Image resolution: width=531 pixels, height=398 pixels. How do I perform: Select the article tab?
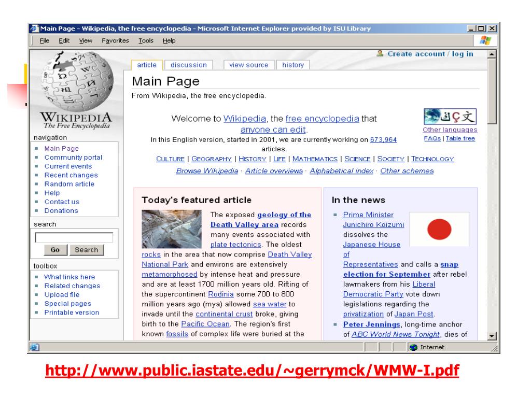click(x=147, y=65)
